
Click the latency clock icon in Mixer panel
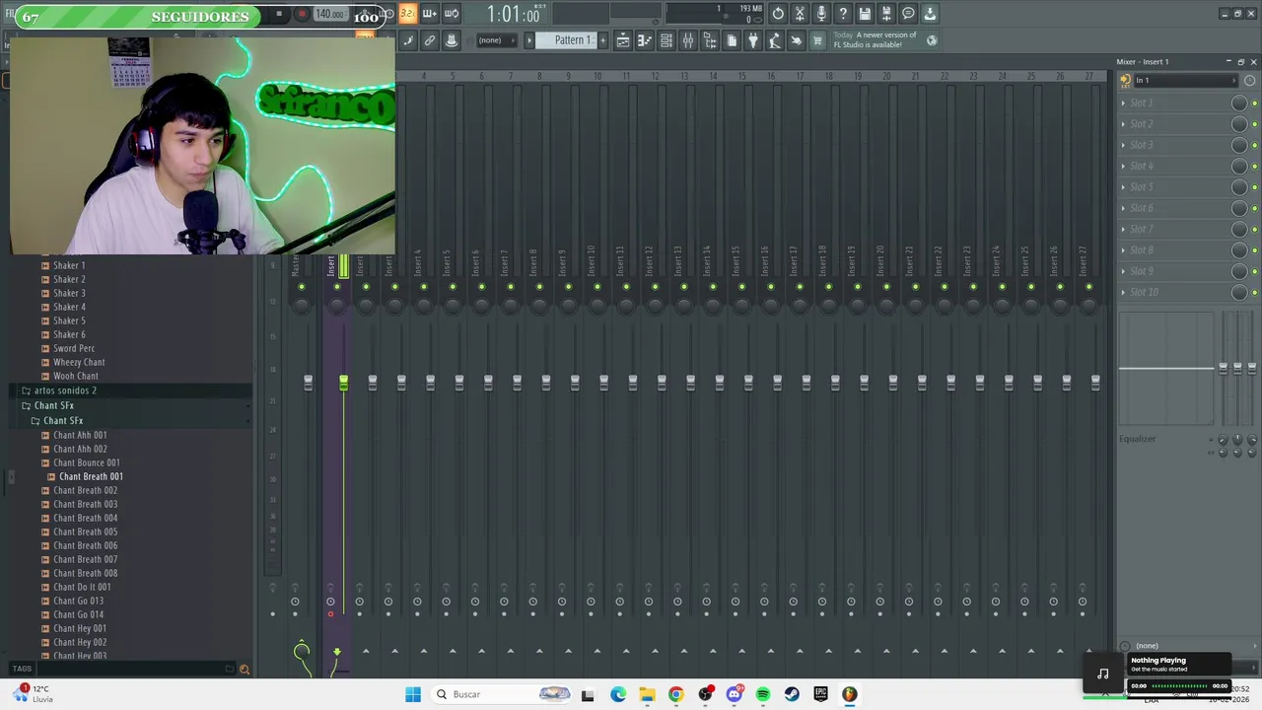click(x=1249, y=80)
